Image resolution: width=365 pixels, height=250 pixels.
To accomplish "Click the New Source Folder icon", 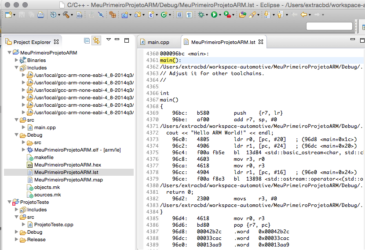I will click(x=138, y=15).
